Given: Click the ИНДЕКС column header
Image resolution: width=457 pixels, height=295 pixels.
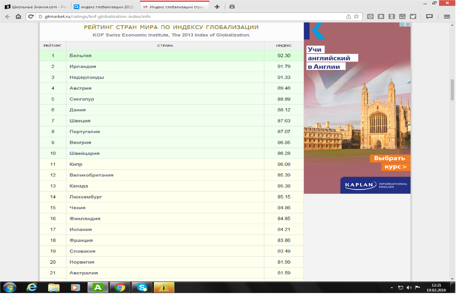Looking at the screenshot, I should pyautogui.click(x=284, y=46).
